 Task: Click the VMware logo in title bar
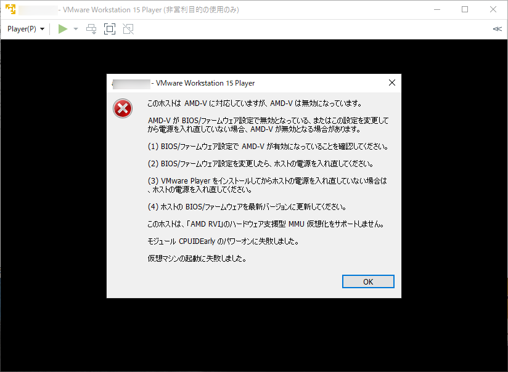pyautogui.click(x=10, y=9)
